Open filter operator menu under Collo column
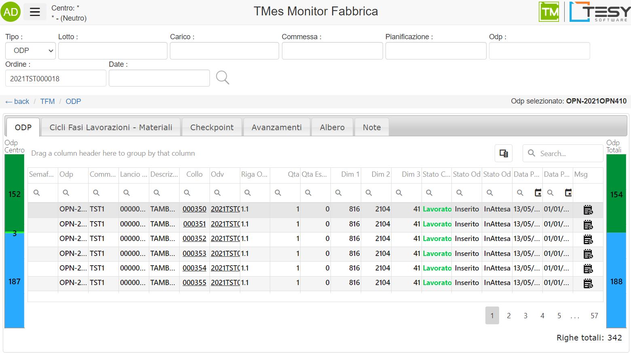631x353 pixels. pos(187,193)
